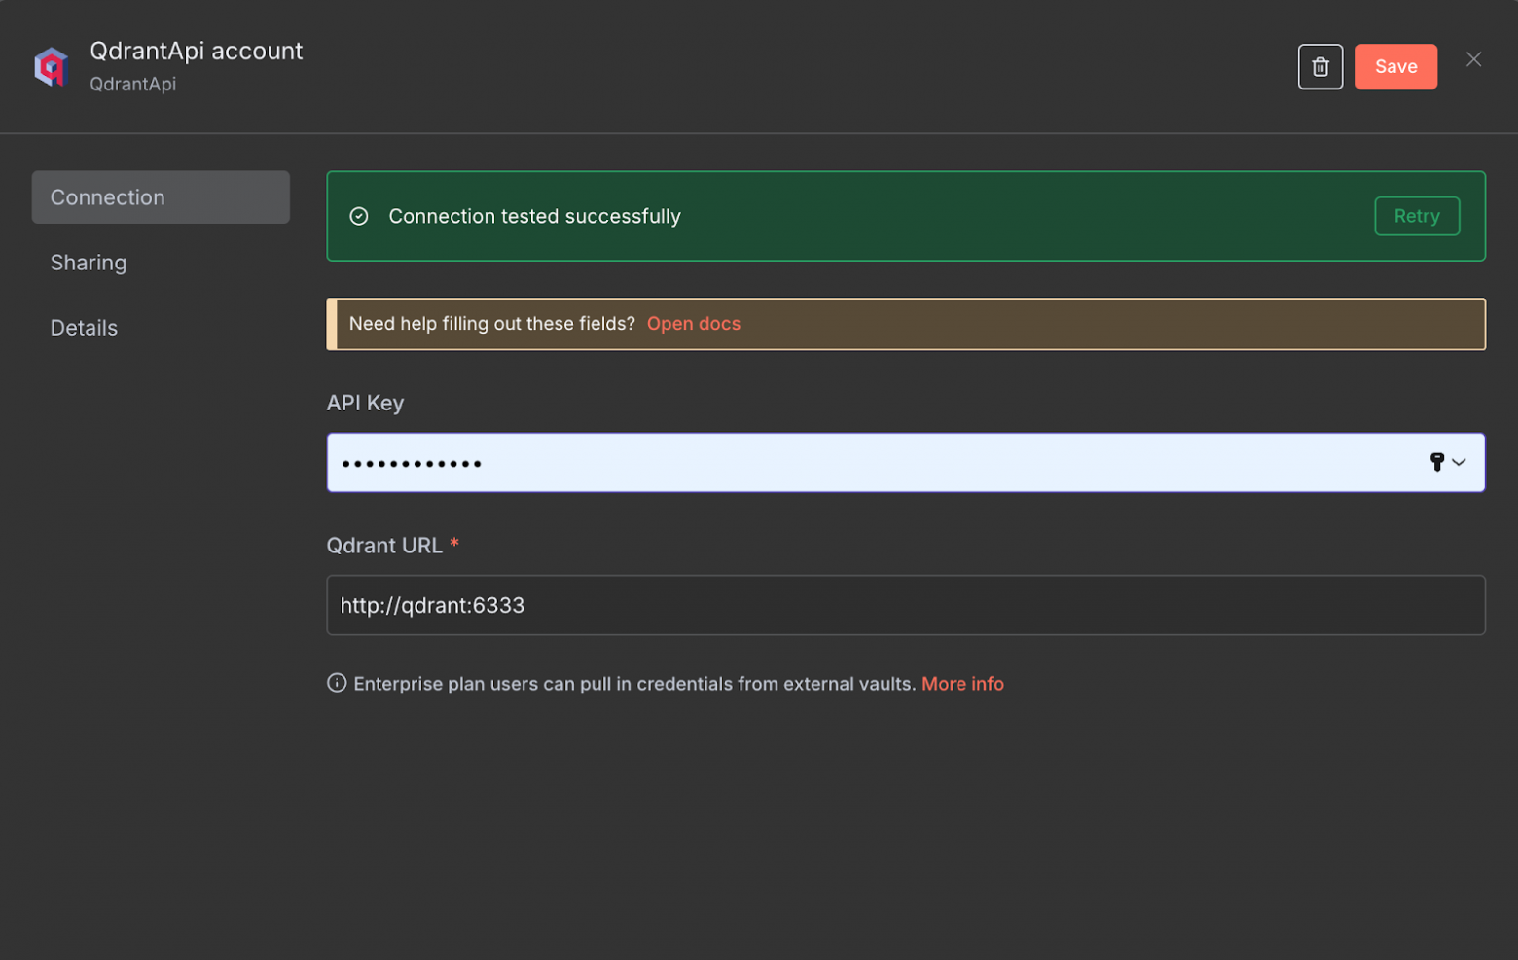The width and height of the screenshot is (1518, 960).
Task: Click the 'Connection tested successfully' message
Action: [x=534, y=216]
